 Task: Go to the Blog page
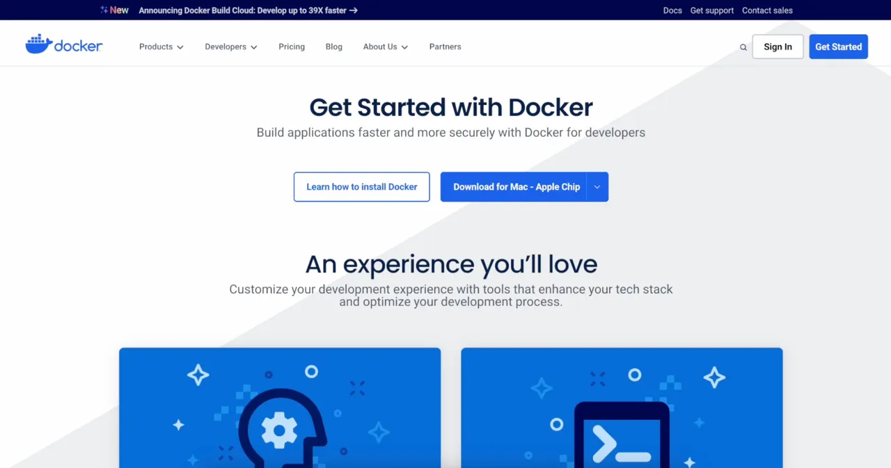[x=334, y=47]
